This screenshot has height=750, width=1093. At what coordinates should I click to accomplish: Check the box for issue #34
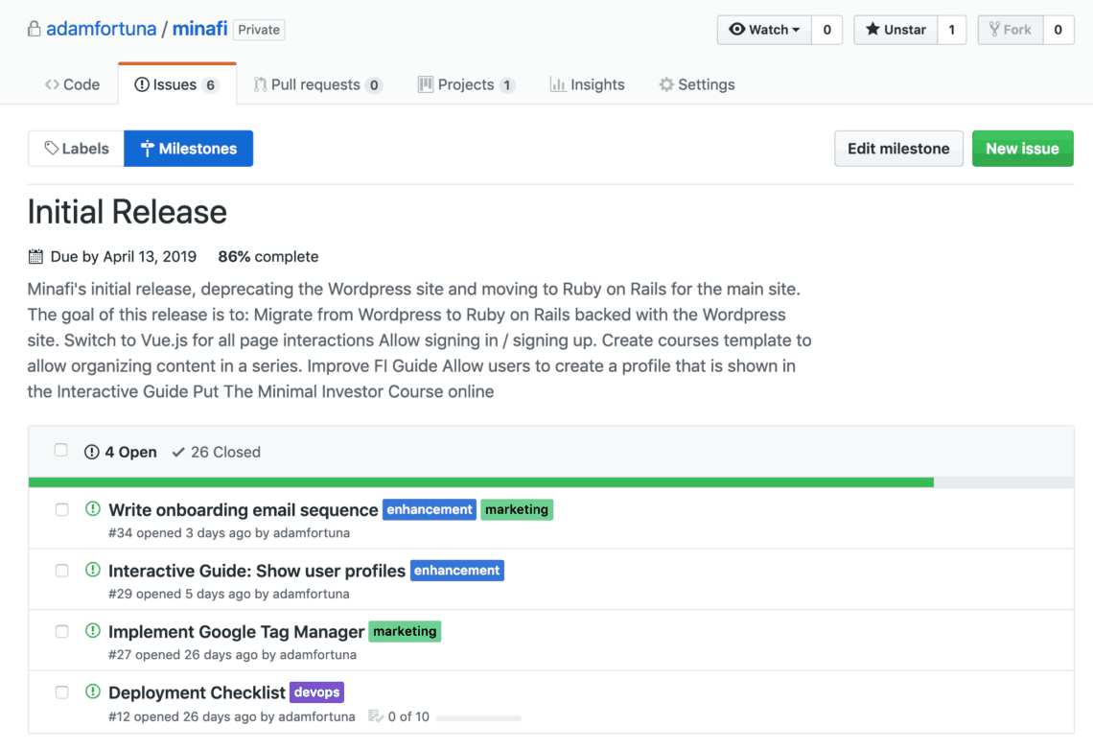coord(62,509)
